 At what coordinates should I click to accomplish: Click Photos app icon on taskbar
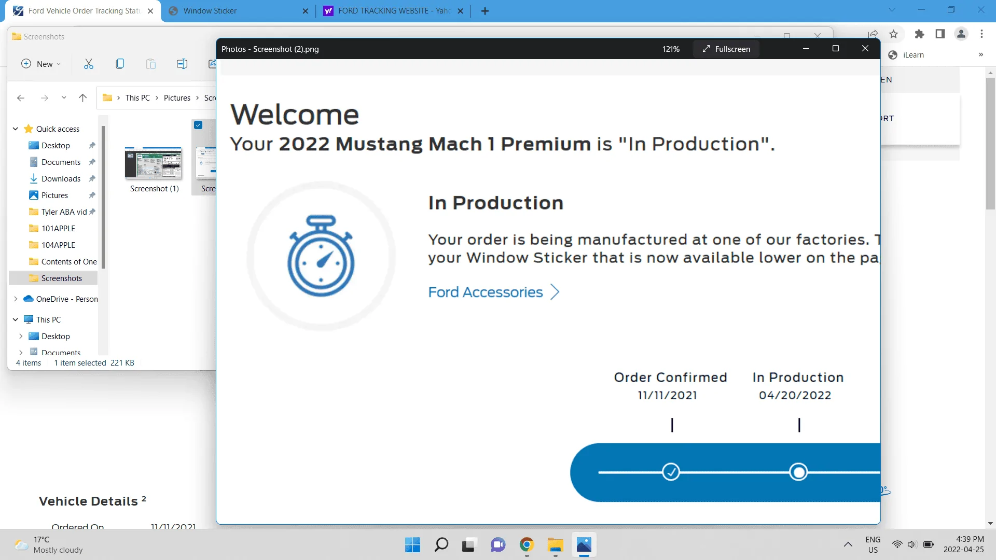(584, 544)
